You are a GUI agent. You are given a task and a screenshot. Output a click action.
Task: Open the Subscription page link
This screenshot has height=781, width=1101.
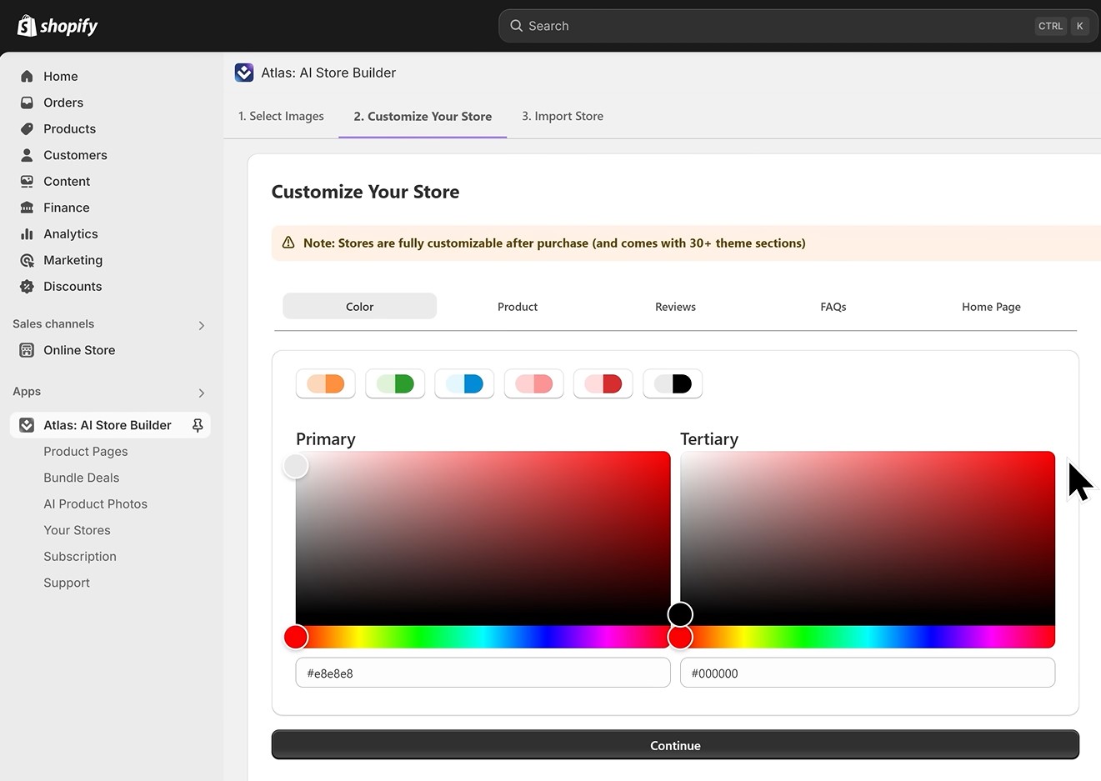point(80,556)
